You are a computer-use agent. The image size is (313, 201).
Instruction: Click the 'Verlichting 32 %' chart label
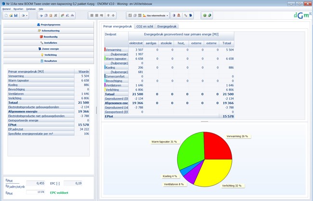tap(232, 186)
